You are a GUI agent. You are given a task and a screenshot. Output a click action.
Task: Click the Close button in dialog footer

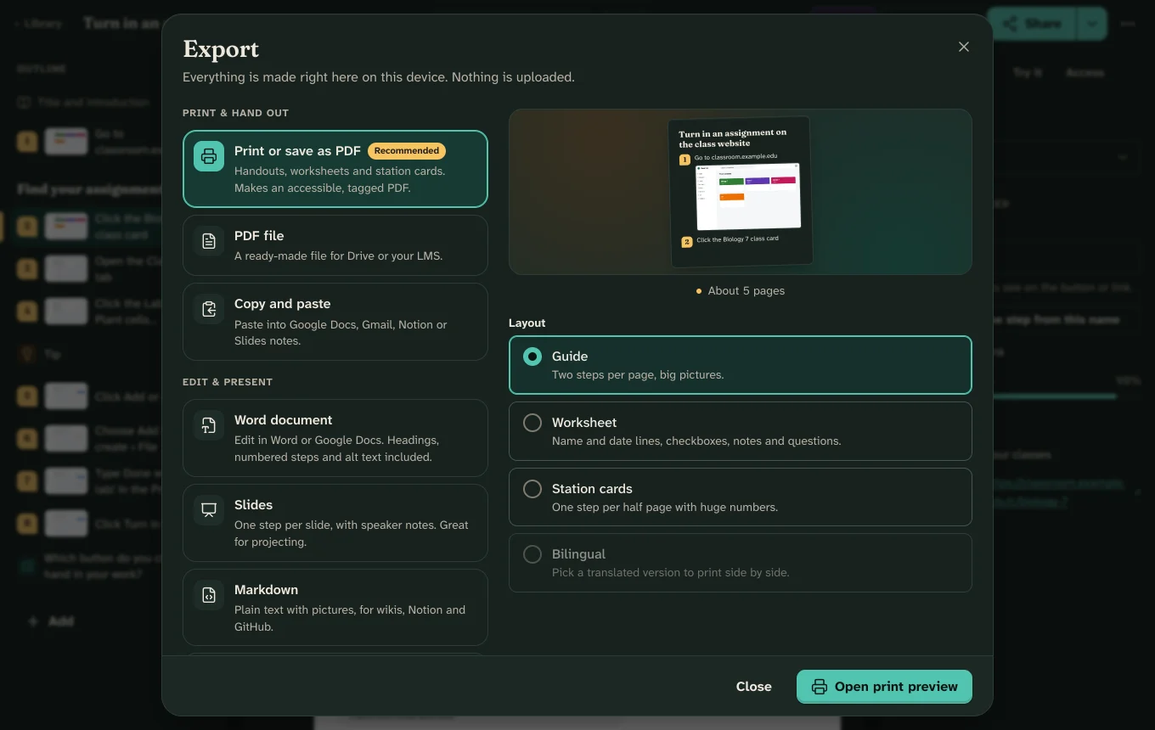pos(754,687)
